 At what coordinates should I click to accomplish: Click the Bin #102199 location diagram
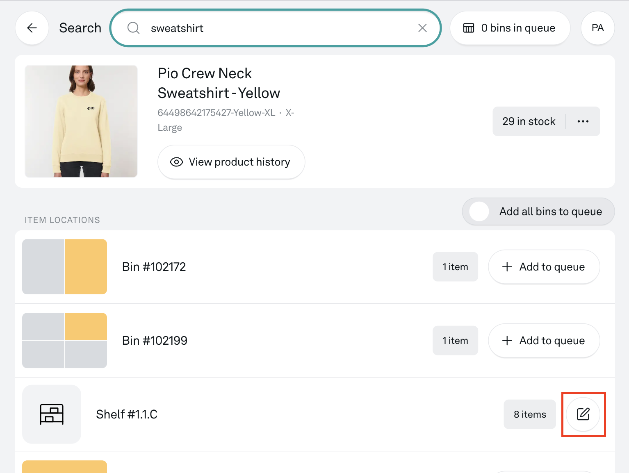coord(64,341)
